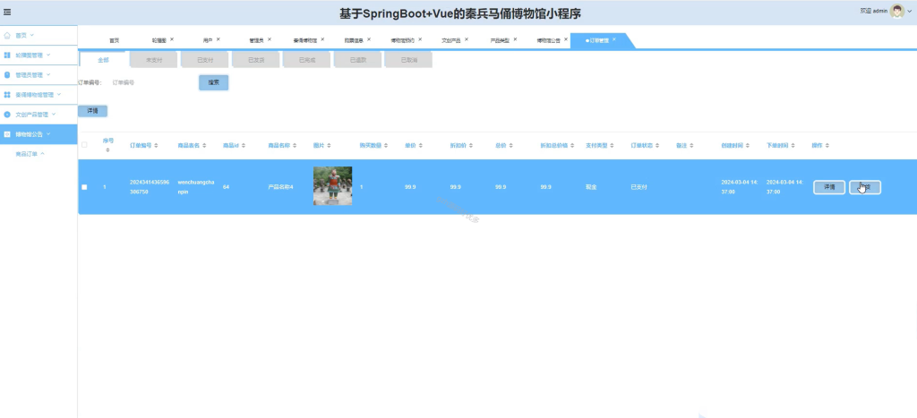
Task: Filter orders by the 未支付 tab
Action: (154, 60)
